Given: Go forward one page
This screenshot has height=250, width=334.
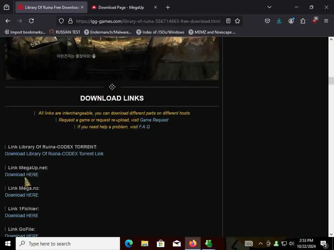Looking at the screenshot, I should (20, 21).
